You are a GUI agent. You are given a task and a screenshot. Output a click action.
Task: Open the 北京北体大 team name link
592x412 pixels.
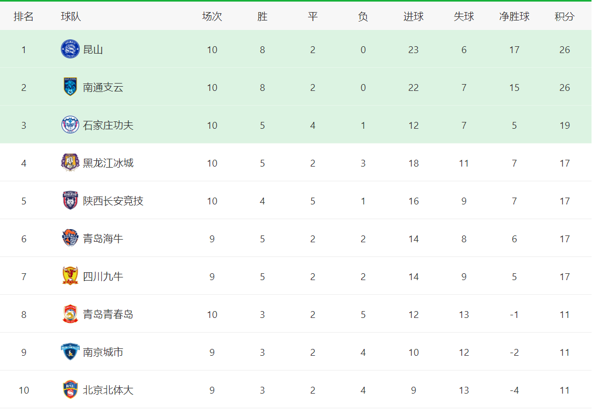(108, 390)
